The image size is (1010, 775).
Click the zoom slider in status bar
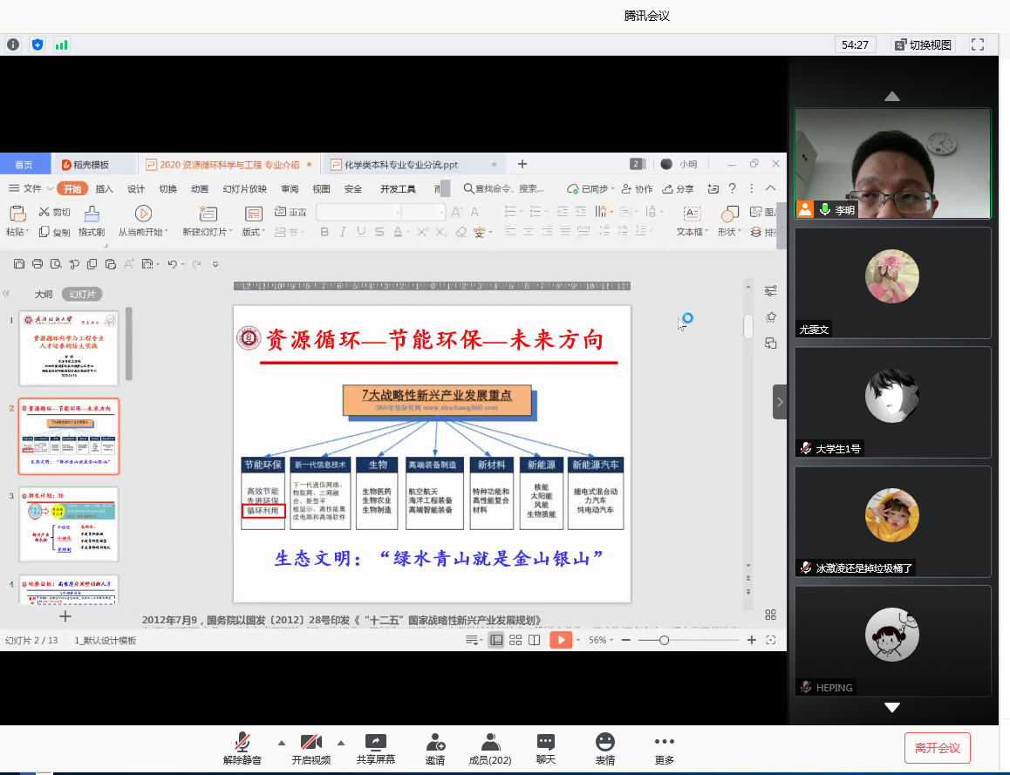(664, 641)
